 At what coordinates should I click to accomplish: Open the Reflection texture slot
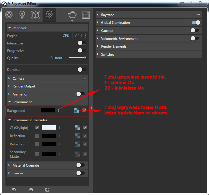click(77, 136)
